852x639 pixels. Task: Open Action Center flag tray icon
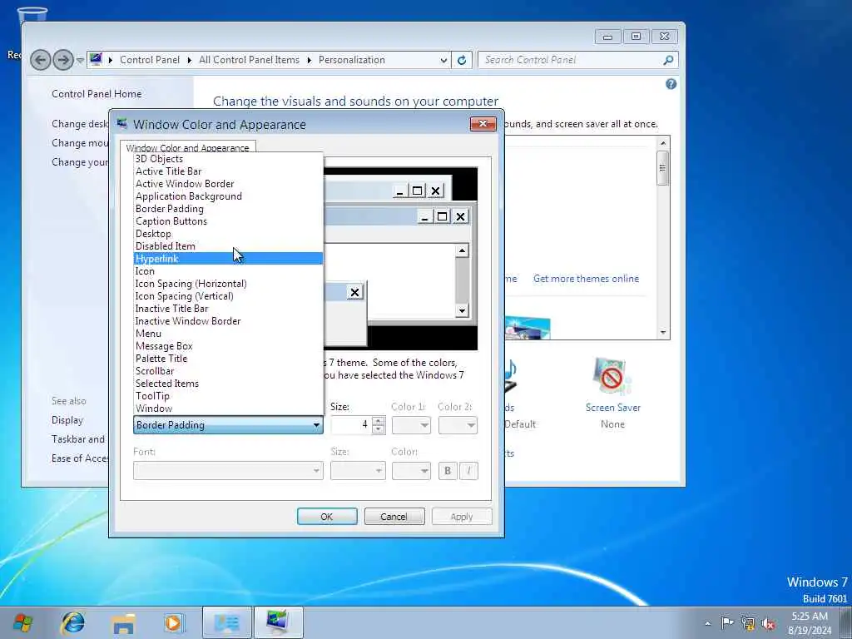(x=727, y=622)
